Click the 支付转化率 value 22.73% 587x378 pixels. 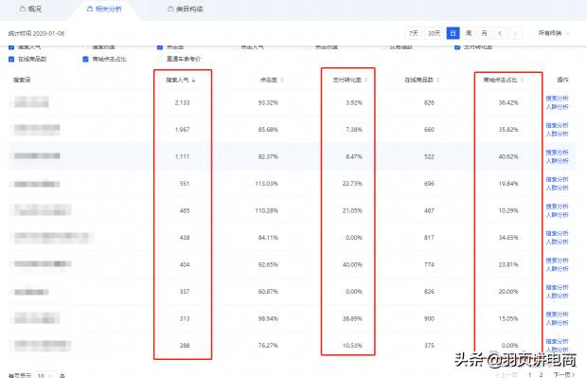(352, 184)
